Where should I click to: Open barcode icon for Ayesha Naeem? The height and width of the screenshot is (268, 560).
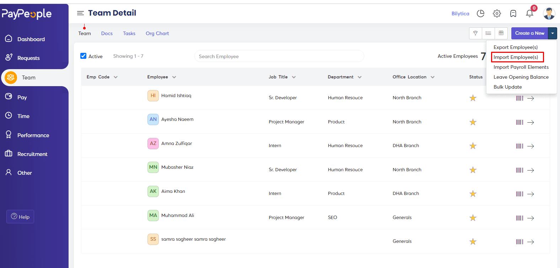point(519,122)
